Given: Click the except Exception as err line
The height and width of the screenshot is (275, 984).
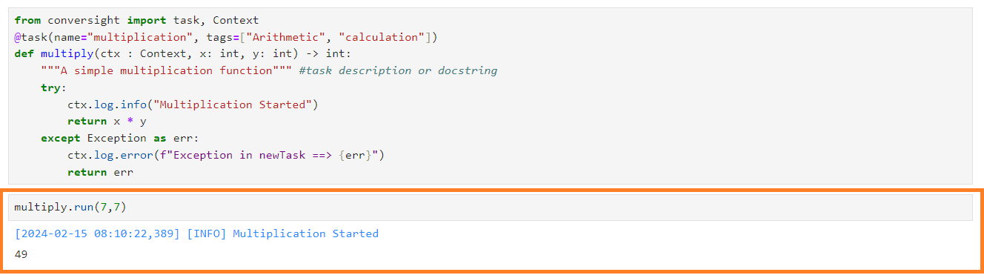Looking at the screenshot, I should click(120, 138).
